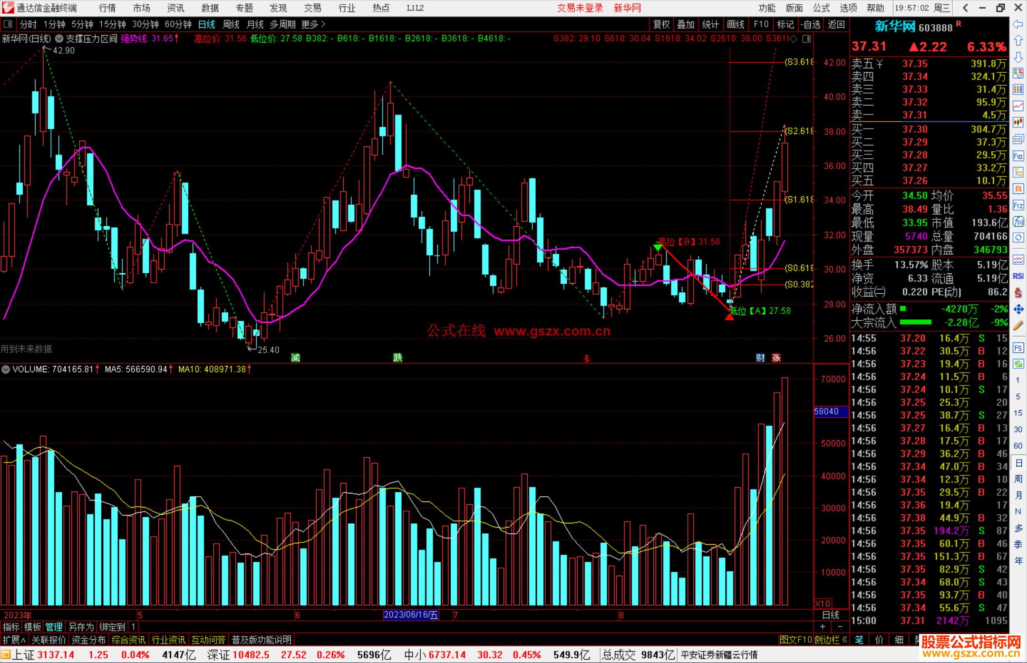Screen dimensions: 1027x663
Task: Click the circle icon in right sidebar
Action: click(1018, 238)
